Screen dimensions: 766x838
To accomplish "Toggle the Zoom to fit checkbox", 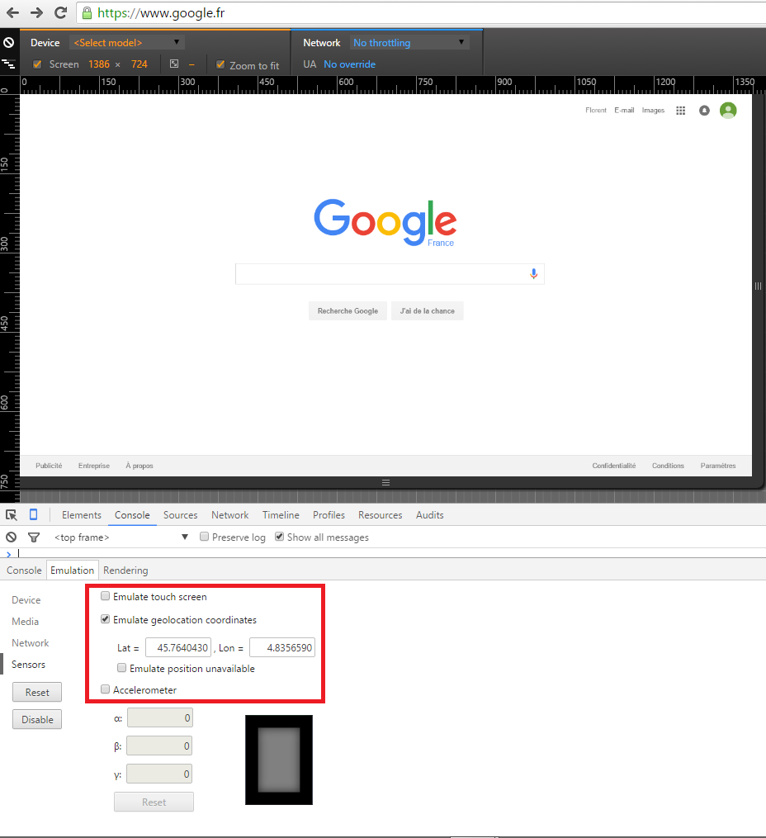I will click(x=220, y=64).
